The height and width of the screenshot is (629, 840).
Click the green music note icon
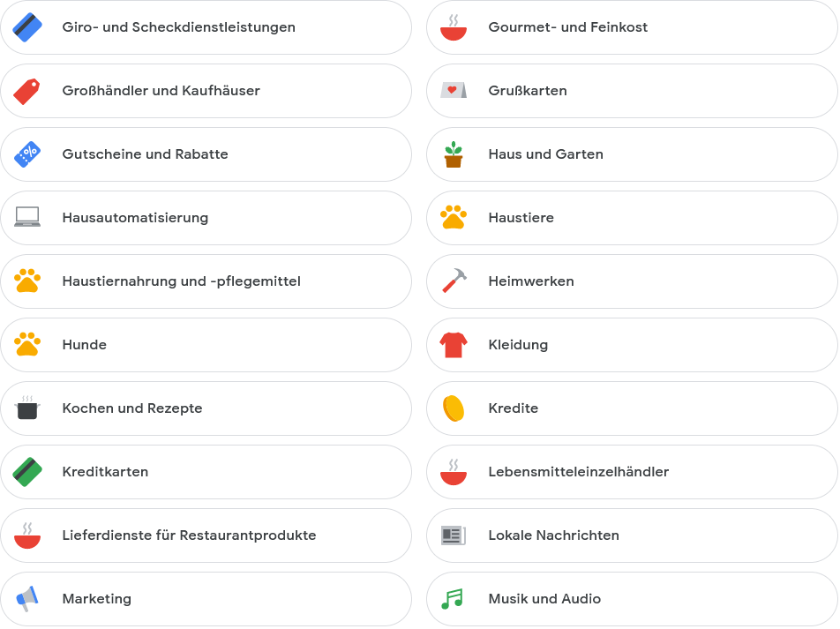point(452,598)
